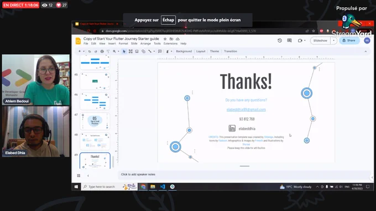The image size is (376, 211).
Task: Click the browser reload button
Action: pos(88,31)
